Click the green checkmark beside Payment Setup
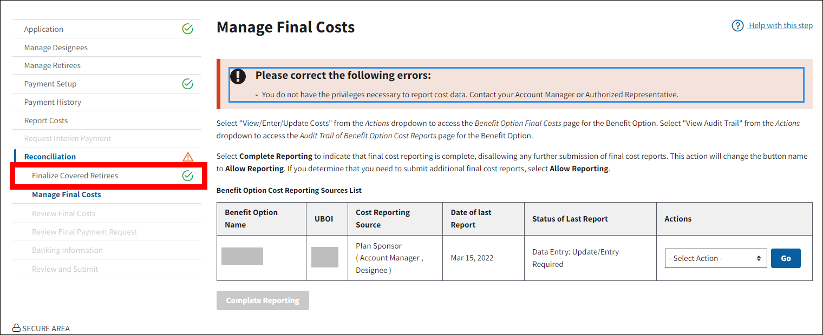 coord(187,84)
